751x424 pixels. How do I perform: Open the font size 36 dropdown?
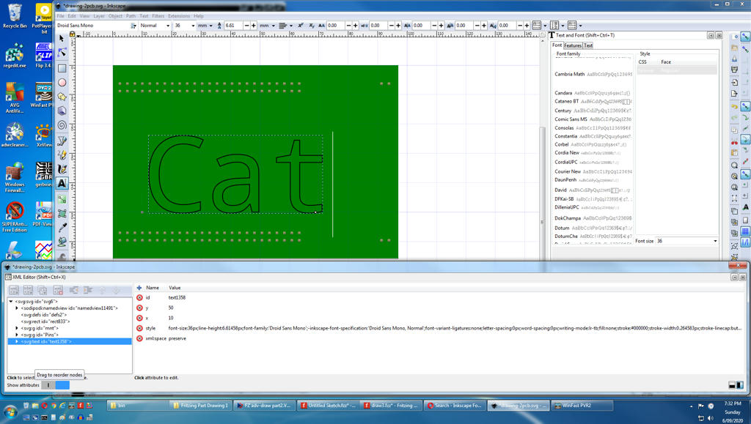click(x=193, y=26)
